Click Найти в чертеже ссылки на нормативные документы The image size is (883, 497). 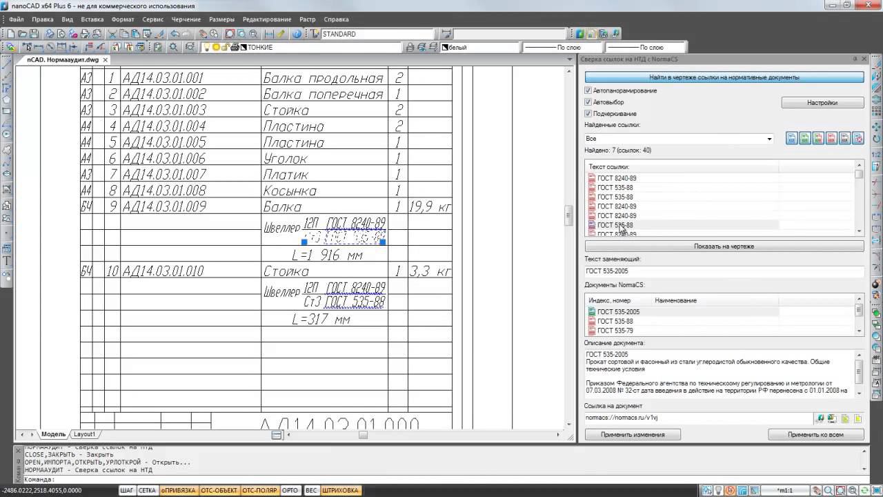[724, 77]
